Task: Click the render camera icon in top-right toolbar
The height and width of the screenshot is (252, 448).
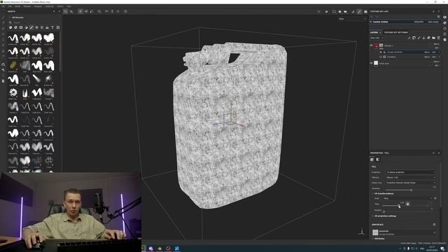Action: [346, 11]
